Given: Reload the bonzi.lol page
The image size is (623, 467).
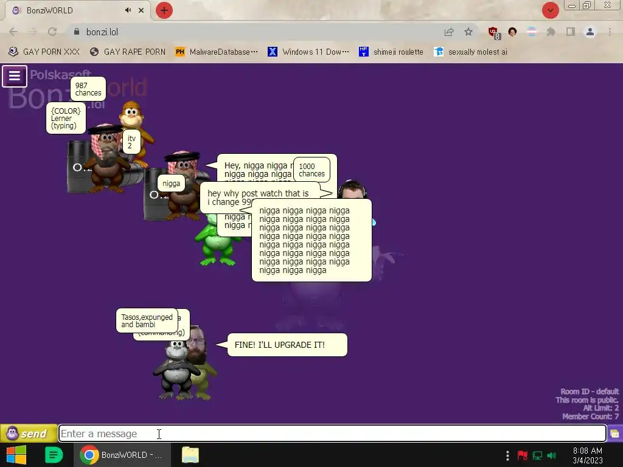Looking at the screenshot, I should (52, 32).
